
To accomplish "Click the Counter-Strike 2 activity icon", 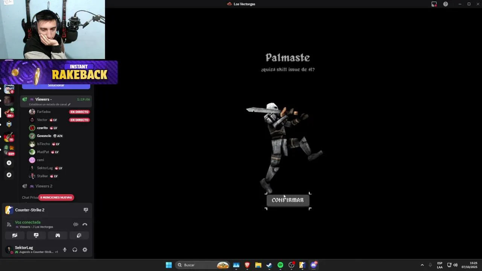I will click(x=9, y=210).
